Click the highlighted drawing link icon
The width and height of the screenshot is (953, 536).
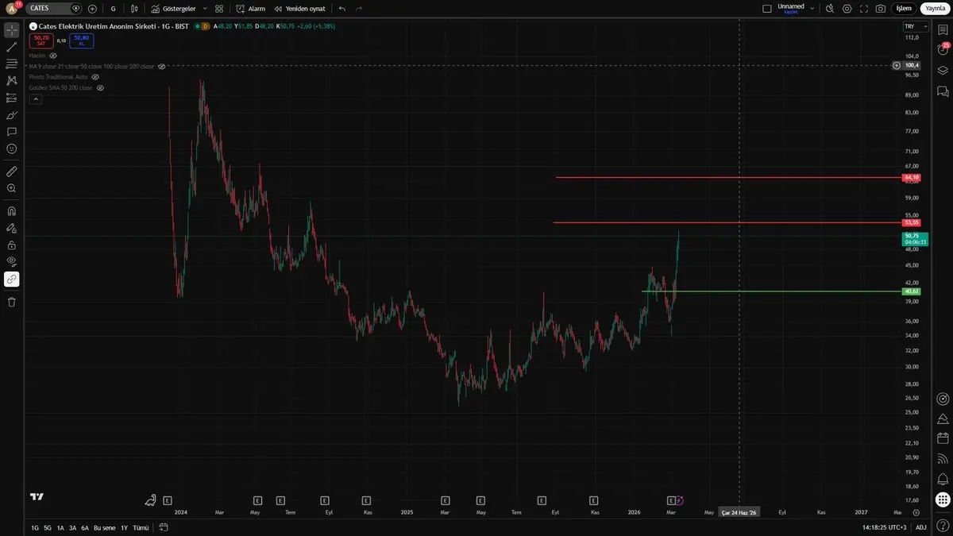click(x=12, y=279)
